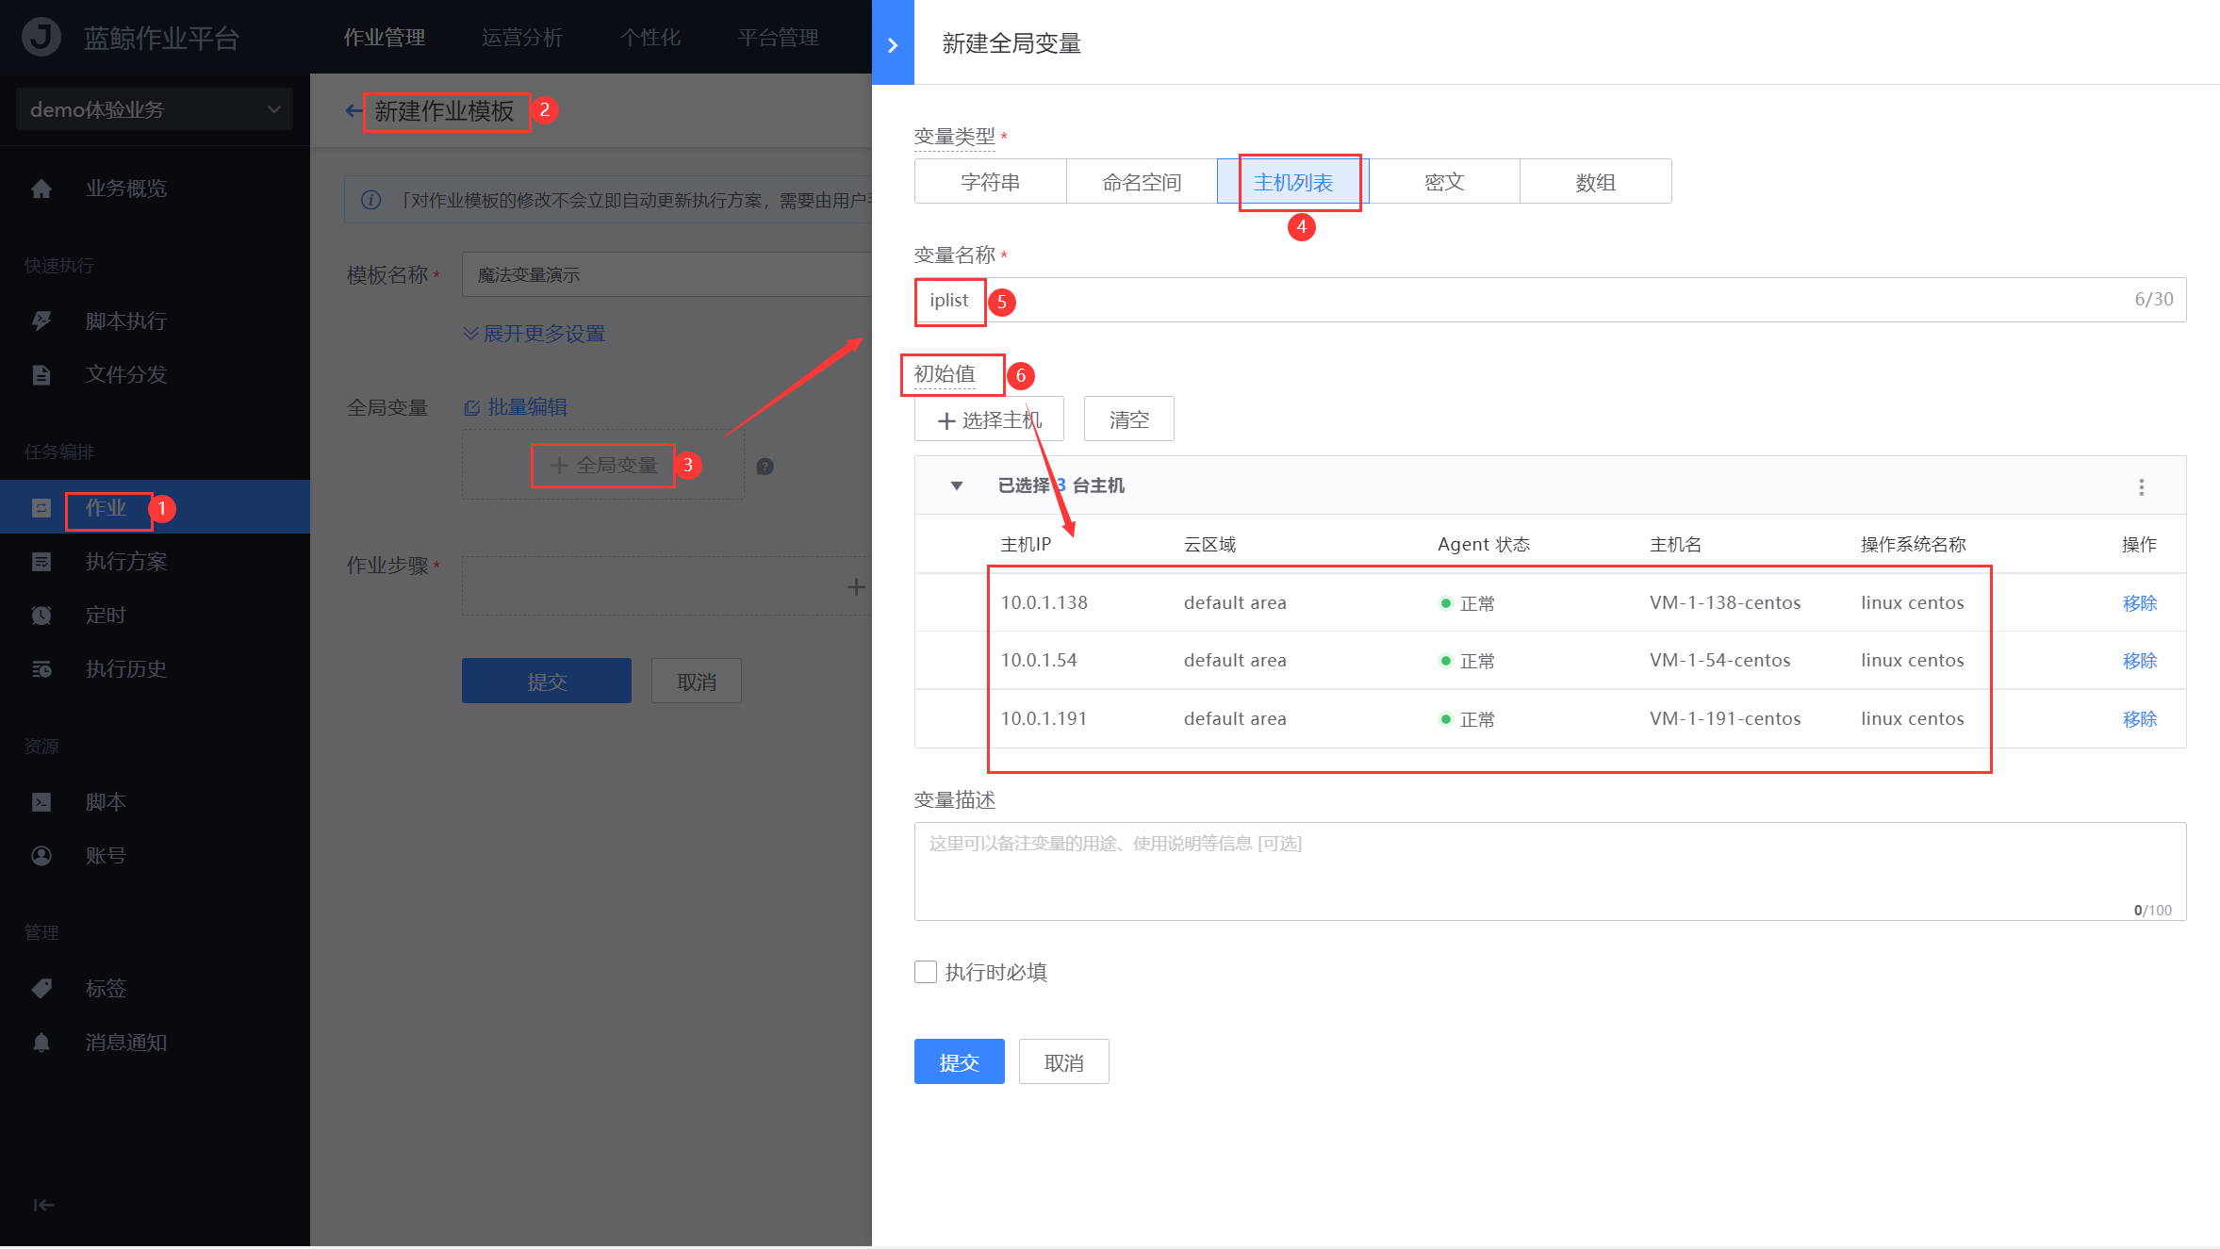This screenshot has width=2220, height=1249.
Task: Click the add 全局变量 button
Action: (603, 465)
